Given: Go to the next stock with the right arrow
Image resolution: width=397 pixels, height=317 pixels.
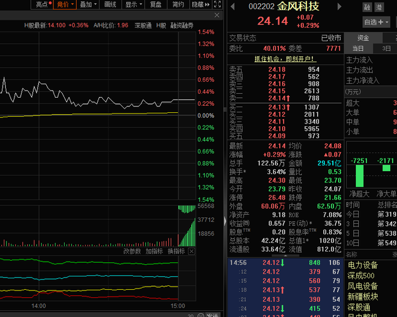Looking at the screenshot, I should pos(339,6).
